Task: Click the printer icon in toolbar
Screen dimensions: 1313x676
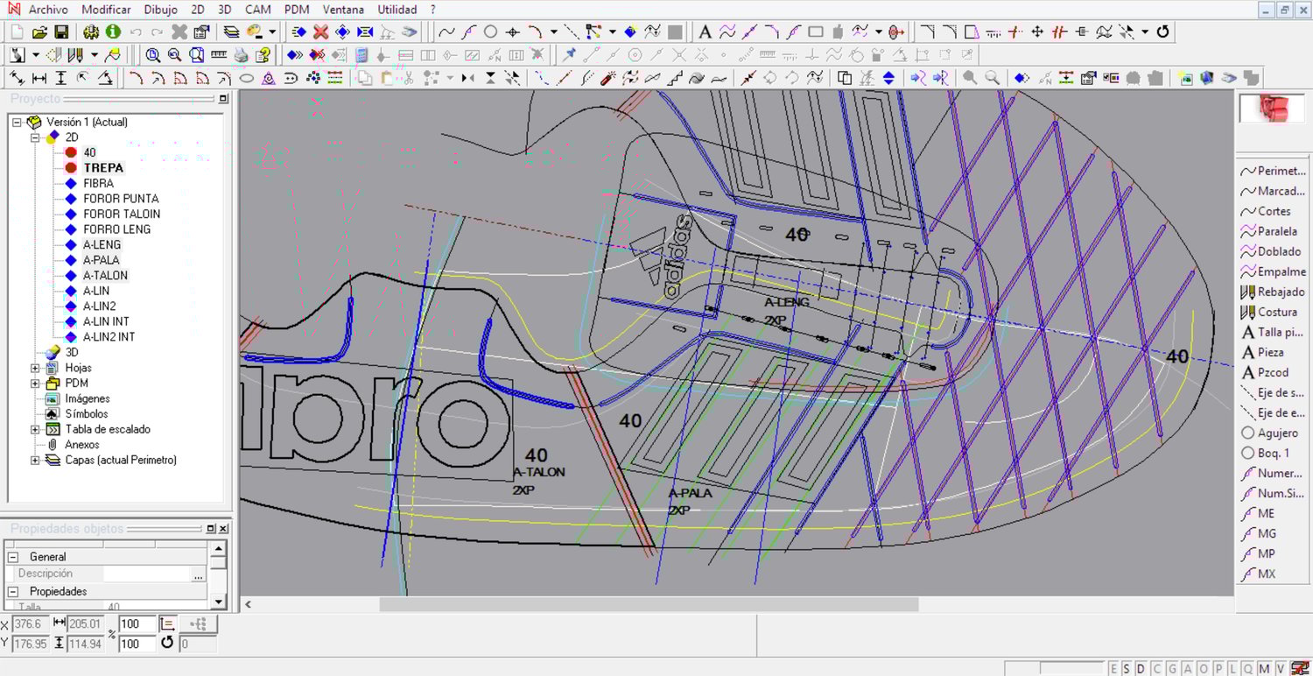Action: pyautogui.click(x=241, y=55)
